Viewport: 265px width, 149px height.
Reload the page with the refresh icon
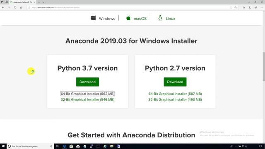(15, 7)
